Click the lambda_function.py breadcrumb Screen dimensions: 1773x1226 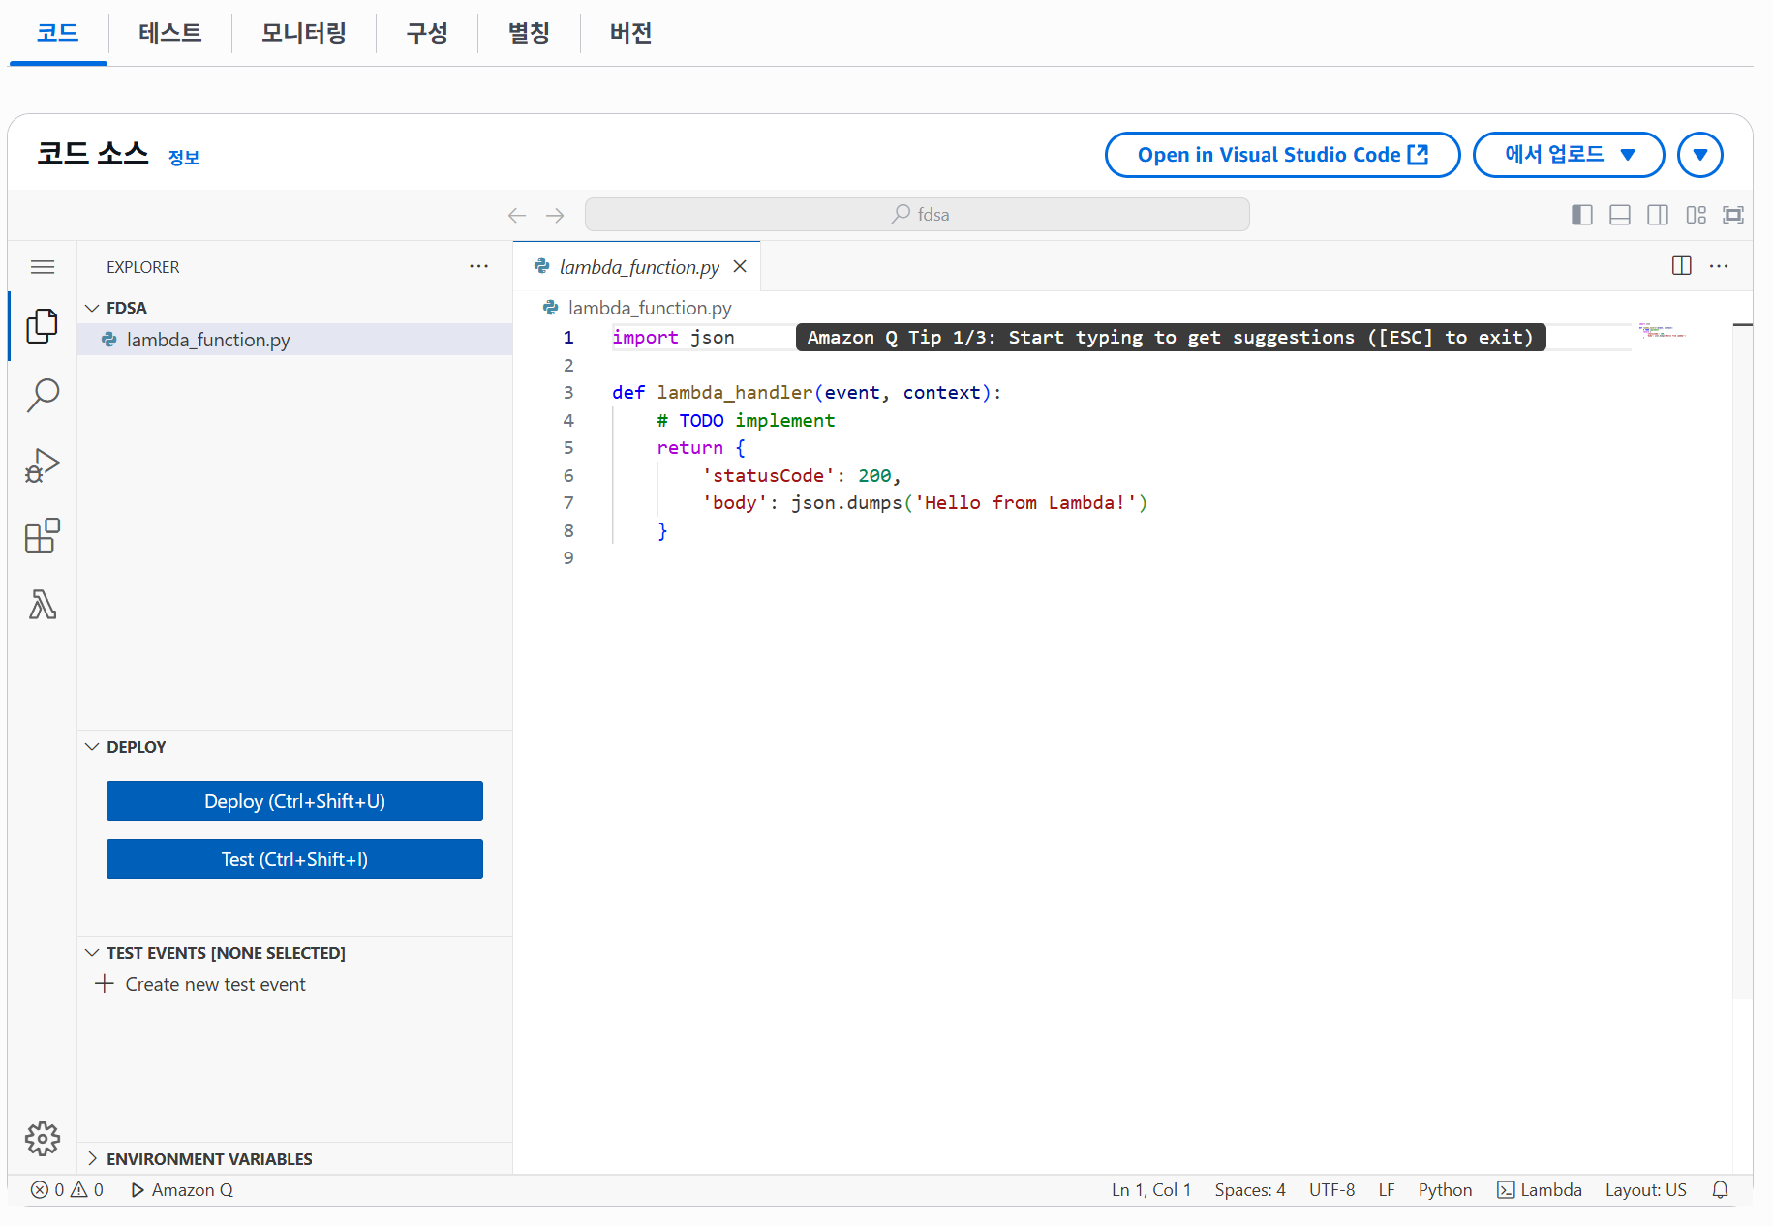pos(637,308)
